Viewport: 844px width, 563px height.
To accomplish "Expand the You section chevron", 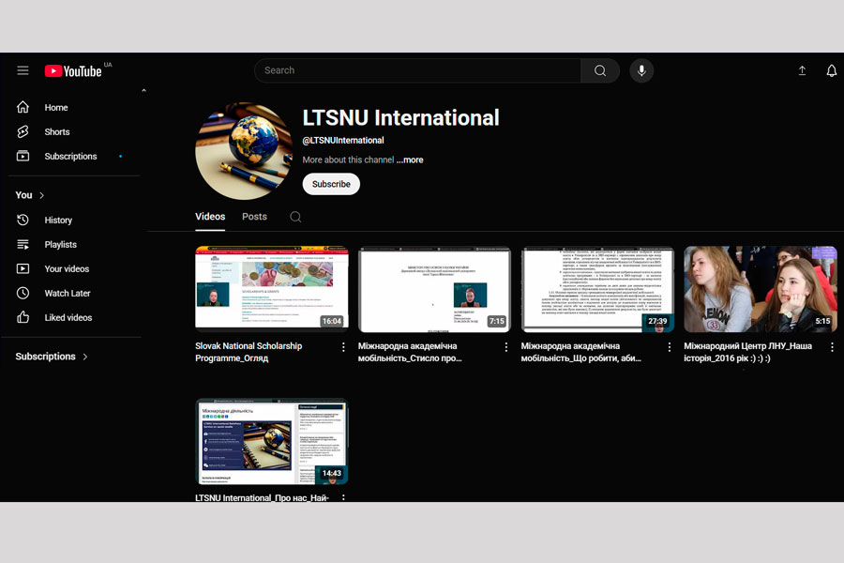I will pos(41,195).
